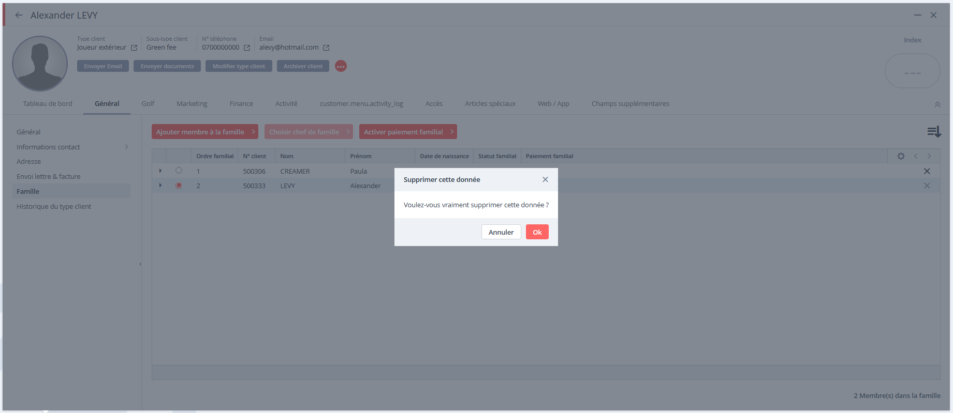Image resolution: width=953 pixels, height=413 pixels.
Task: Open email link icon beside alevy@hotmail.com
Action: (326, 48)
